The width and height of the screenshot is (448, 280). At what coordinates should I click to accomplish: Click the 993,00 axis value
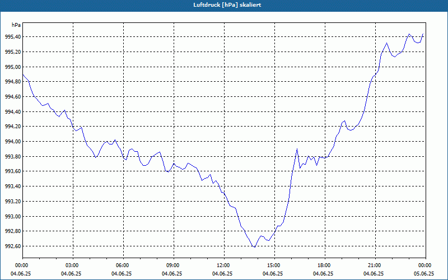click(13, 216)
